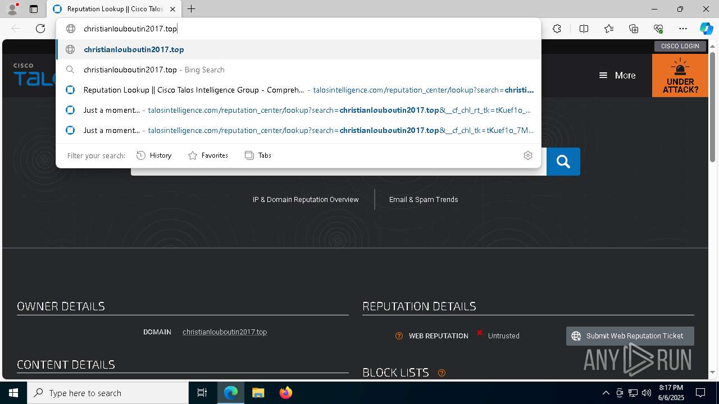Viewport: 719px width, 404px height.
Task: Click the christianlouboutin2017.top domain link
Action: tap(225, 332)
